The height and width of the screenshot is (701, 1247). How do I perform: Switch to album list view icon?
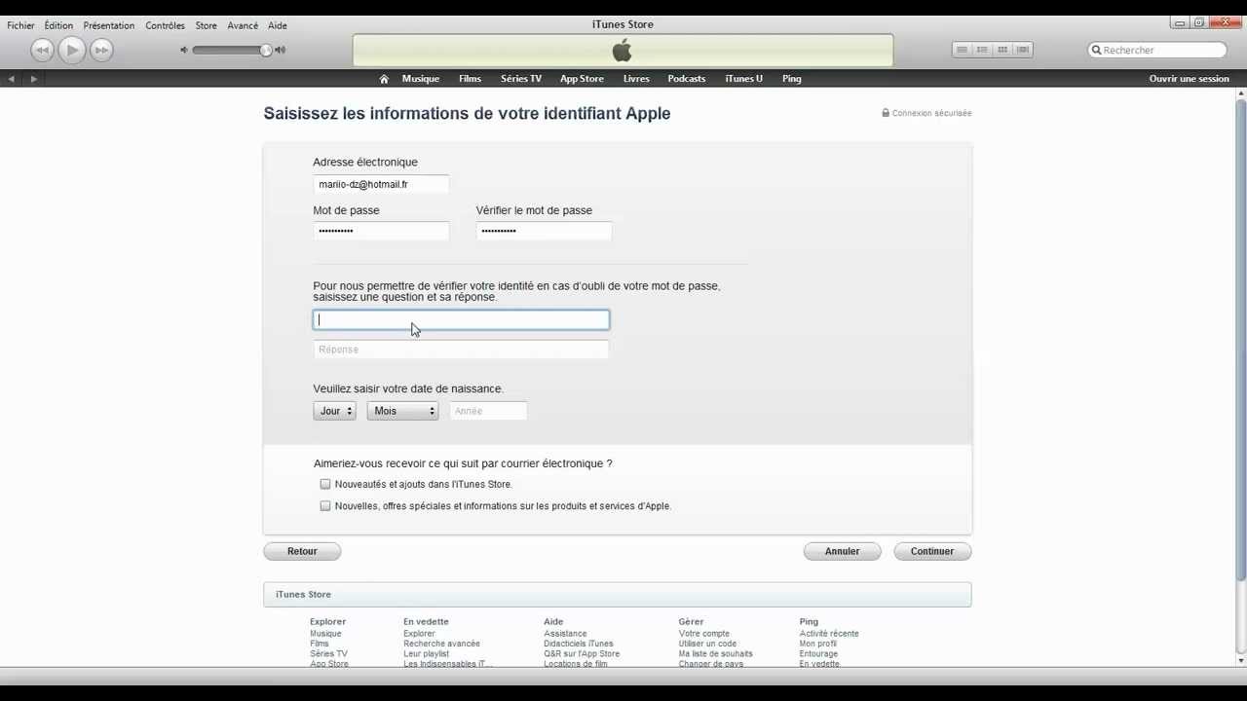(982, 50)
